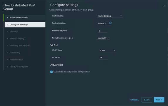Click the Port binding label

[58, 16]
